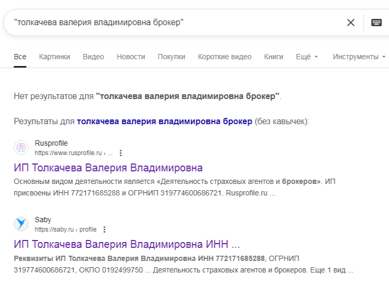The image size is (389, 284).
Task: Open unquoted search suggestion link
Action: [165, 121]
